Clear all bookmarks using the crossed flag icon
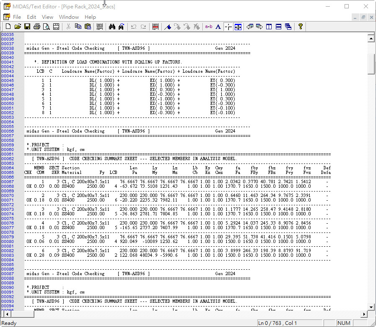 (197, 26)
